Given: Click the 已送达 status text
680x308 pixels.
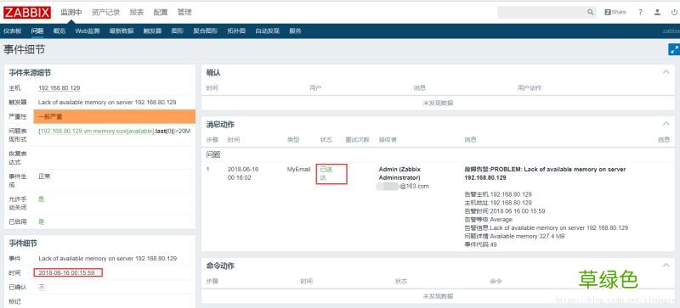Looking at the screenshot, I should coord(326,174).
